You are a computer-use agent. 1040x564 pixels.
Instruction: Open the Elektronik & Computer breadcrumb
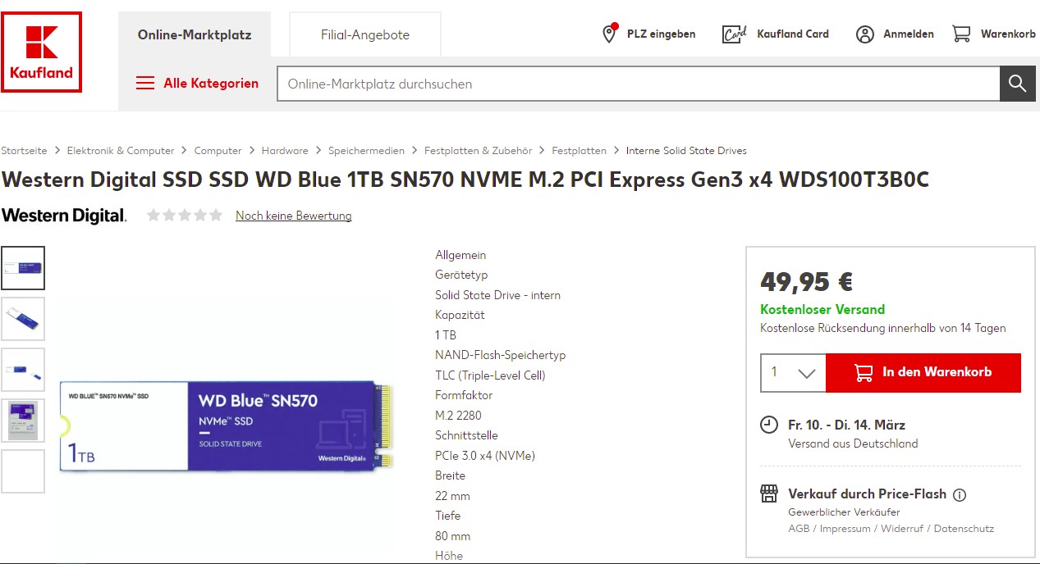pos(121,151)
